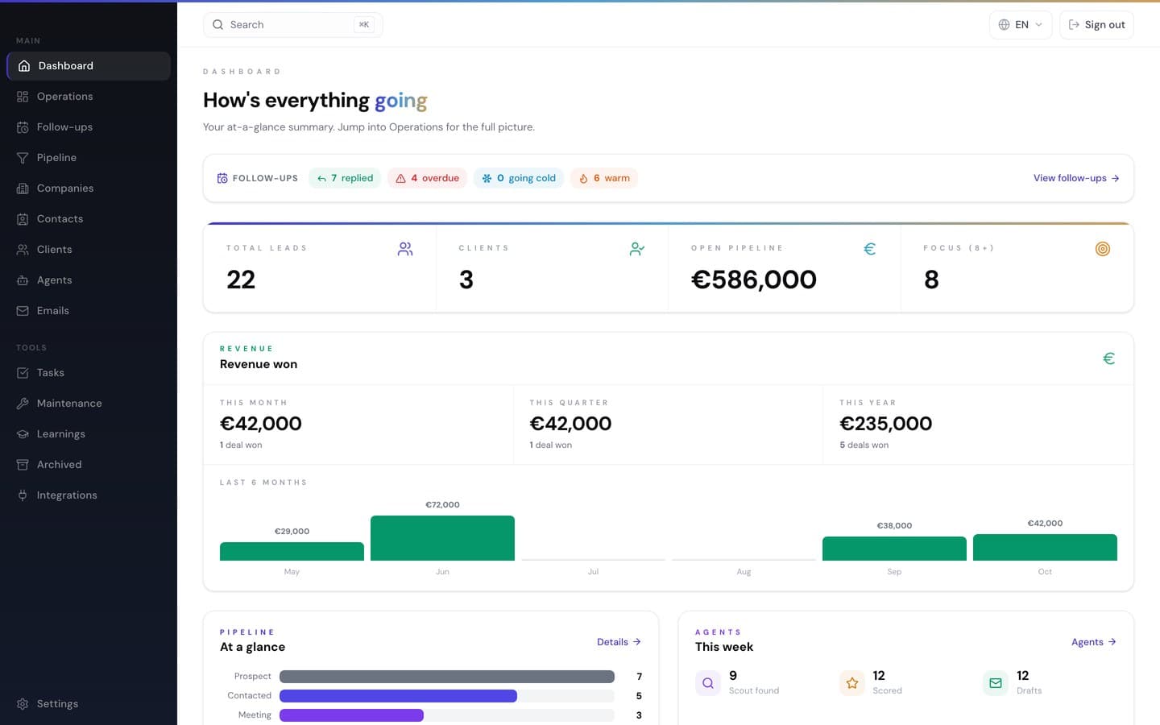Viewport: 1160px width, 725px height.
Task: Click the Sep €38,000 bar
Action: point(894,549)
